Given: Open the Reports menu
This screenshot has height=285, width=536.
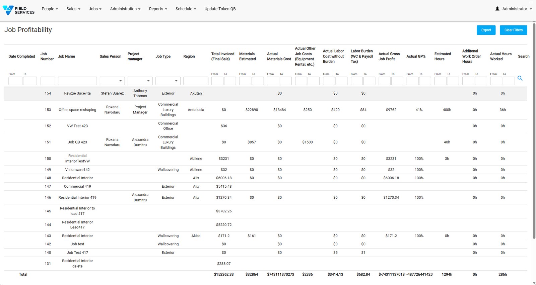Looking at the screenshot, I should [x=158, y=9].
